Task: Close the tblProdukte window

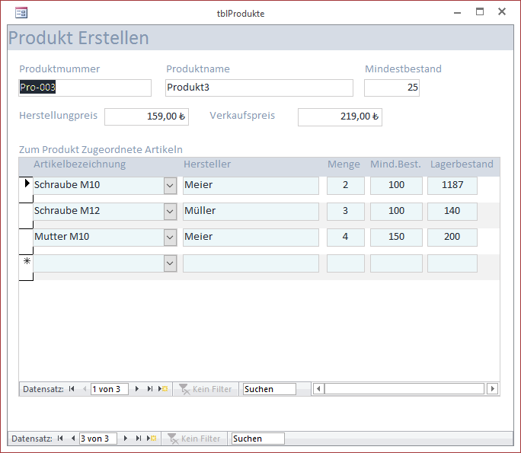Action: click(x=502, y=11)
